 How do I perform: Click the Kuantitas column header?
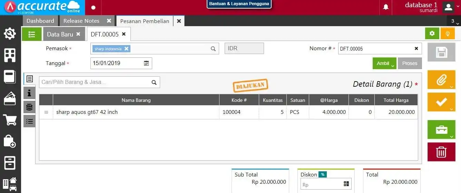pyautogui.click(x=273, y=100)
